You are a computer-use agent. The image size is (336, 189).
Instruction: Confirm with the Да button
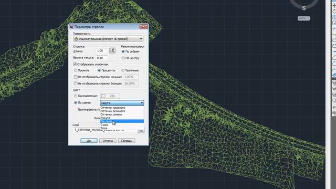click(x=89, y=141)
